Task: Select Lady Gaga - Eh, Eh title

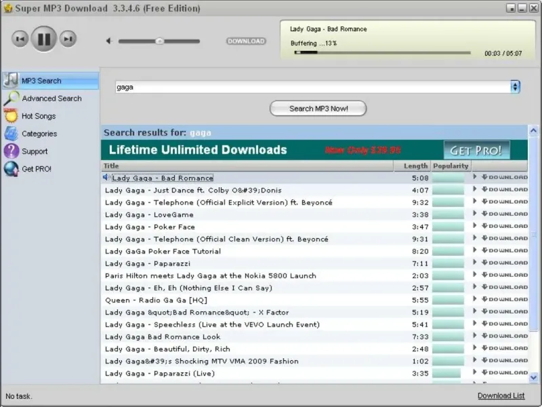Action: point(189,288)
